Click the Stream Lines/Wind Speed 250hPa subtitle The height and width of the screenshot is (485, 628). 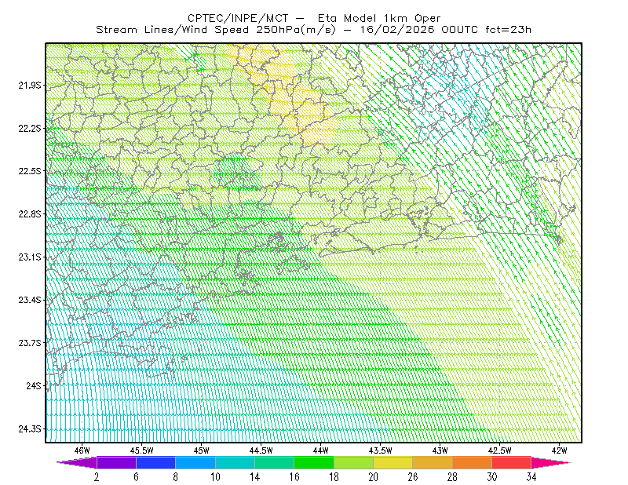click(216, 30)
